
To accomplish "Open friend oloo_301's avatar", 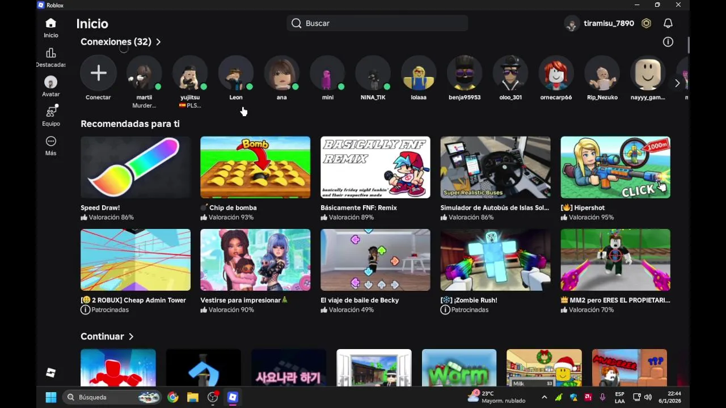I will pyautogui.click(x=510, y=73).
